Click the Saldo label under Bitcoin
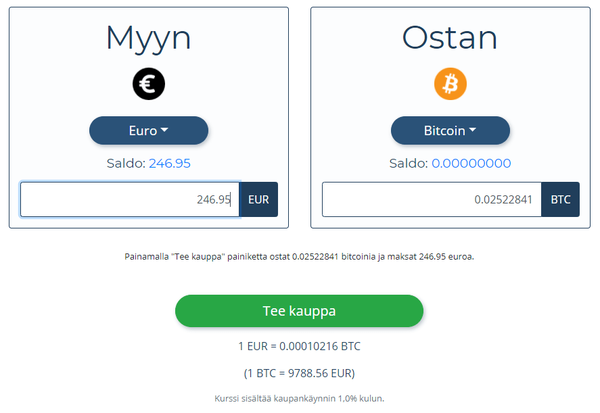This screenshot has width=600, height=413. pos(409,163)
